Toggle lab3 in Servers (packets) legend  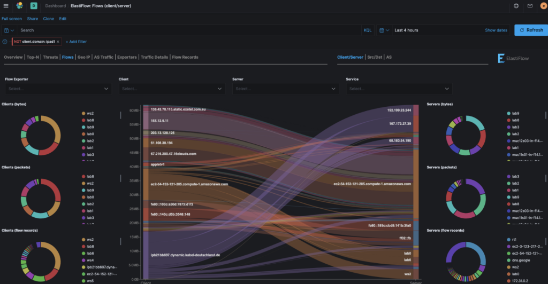(513, 176)
